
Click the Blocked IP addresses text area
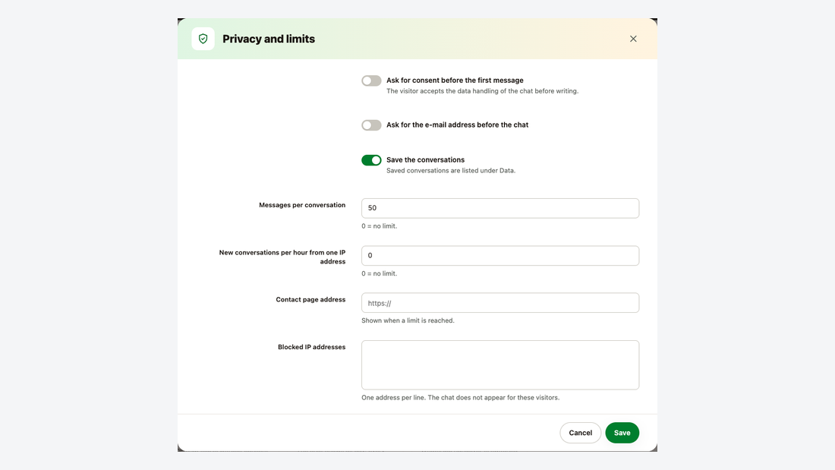point(500,365)
